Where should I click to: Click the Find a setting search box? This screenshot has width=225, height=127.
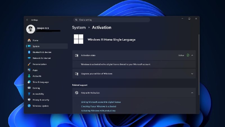click(x=112, y=20)
